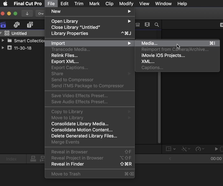Screen dimensions: 223x186
Task: Choose Export XML...
Action: pyautogui.click(x=90, y=61)
